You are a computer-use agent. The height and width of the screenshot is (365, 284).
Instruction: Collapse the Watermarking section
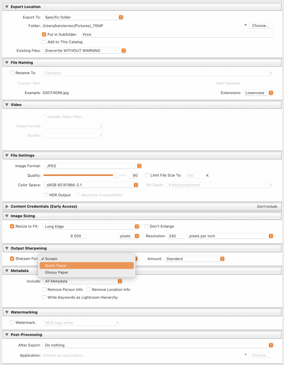[x=7, y=312]
